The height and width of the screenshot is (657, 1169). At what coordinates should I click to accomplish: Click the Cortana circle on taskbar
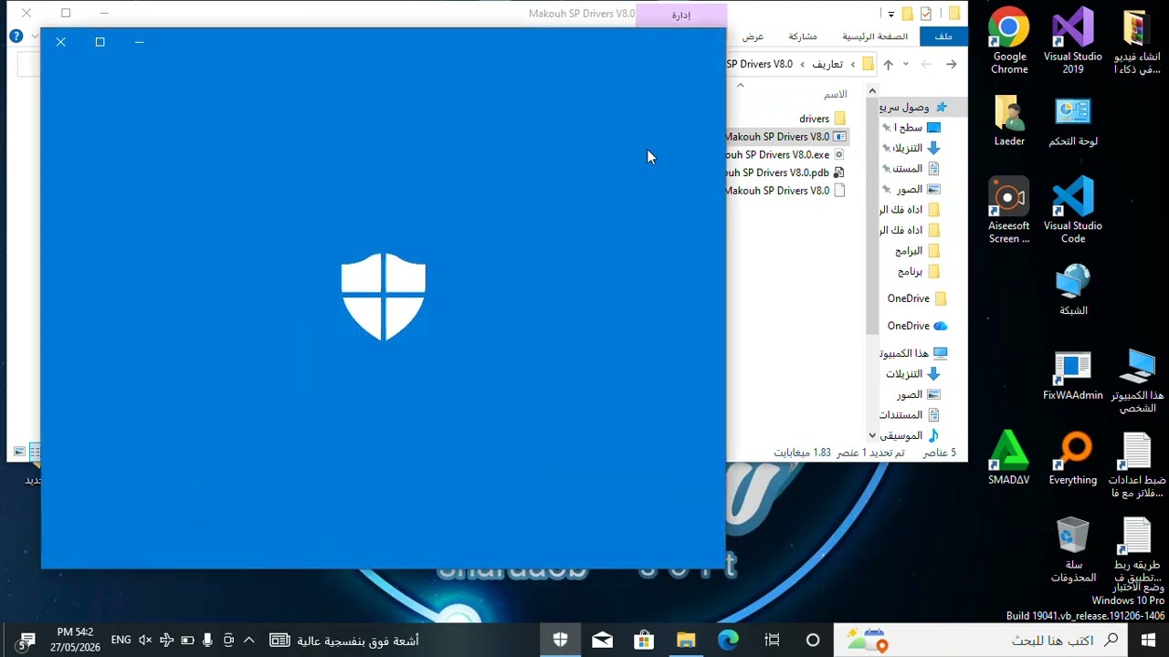point(813,640)
